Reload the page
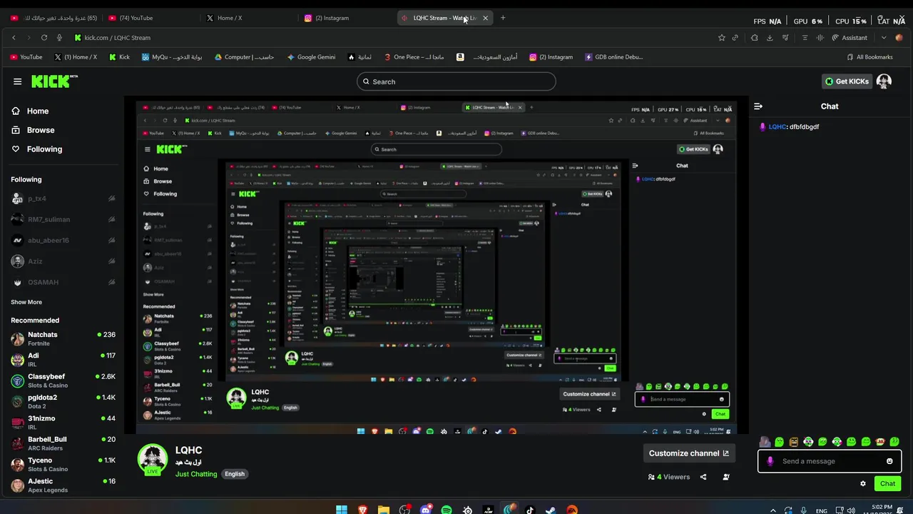Image resolution: width=913 pixels, height=514 pixels. tap(44, 38)
